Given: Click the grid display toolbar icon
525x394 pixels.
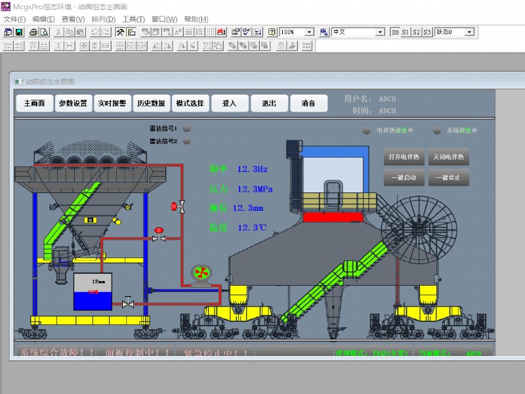Looking at the screenshot, I should (x=210, y=32).
